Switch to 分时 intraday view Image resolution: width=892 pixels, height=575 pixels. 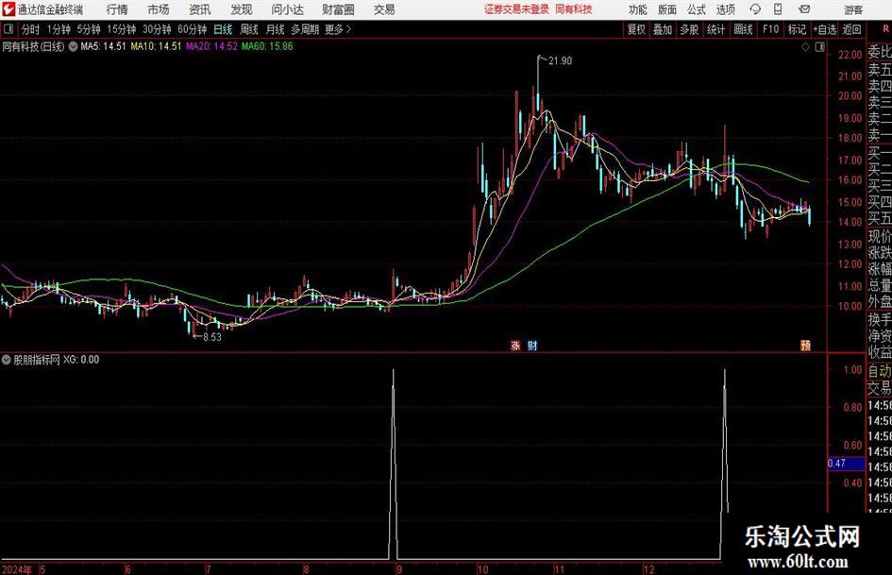pyautogui.click(x=31, y=29)
